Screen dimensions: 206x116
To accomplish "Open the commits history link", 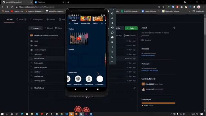I will pos(129,35).
